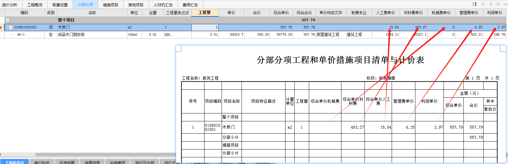Click the 房屋建筑工程 cell
This screenshot has width=508, height=164.
[x=331, y=35]
